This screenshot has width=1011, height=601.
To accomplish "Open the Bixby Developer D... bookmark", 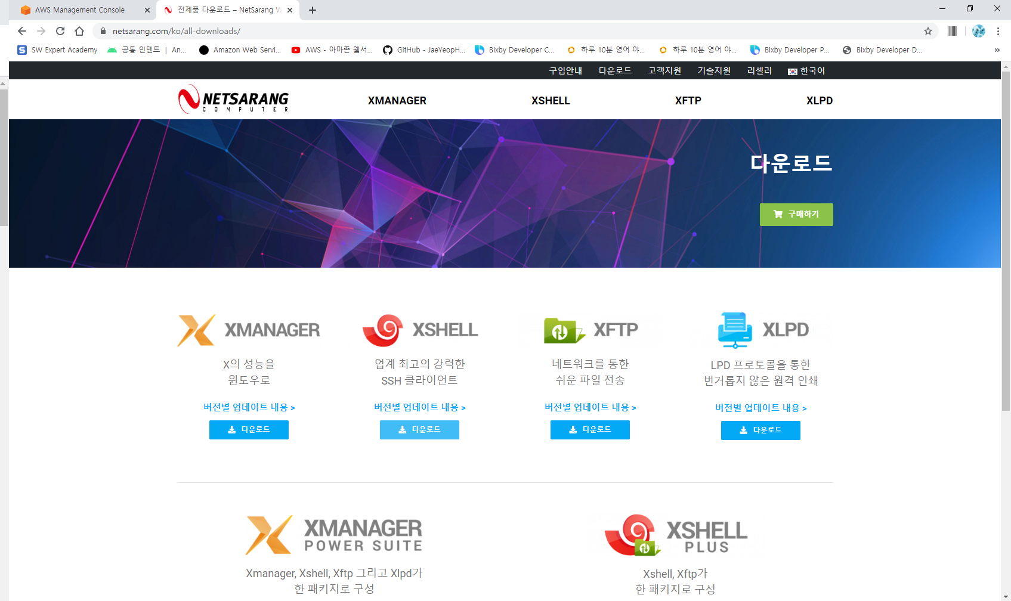I will pos(882,50).
